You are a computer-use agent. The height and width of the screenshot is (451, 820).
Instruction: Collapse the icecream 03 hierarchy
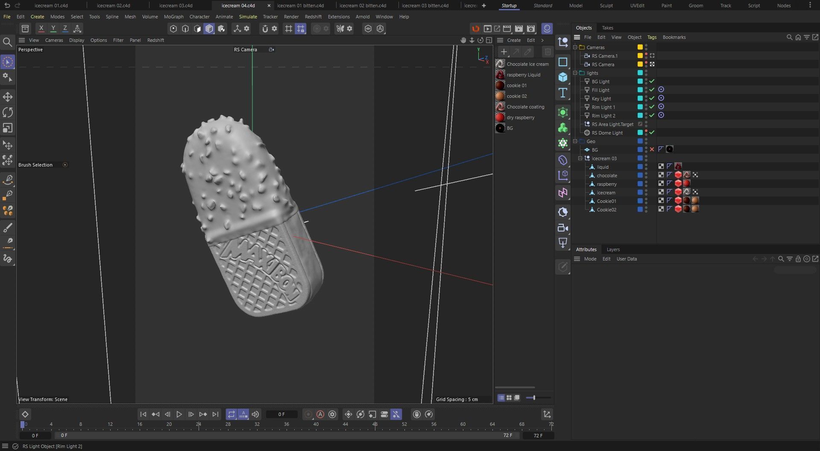pyautogui.click(x=580, y=158)
